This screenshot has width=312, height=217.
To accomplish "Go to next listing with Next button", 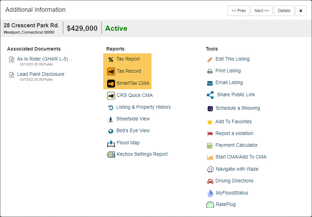I will [262, 11].
